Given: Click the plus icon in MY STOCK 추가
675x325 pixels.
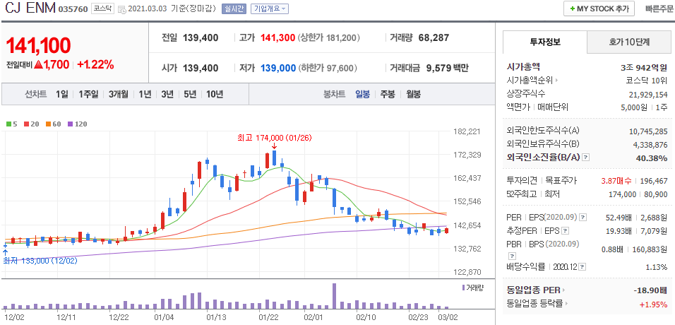Looking at the screenshot, I should 572,8.
